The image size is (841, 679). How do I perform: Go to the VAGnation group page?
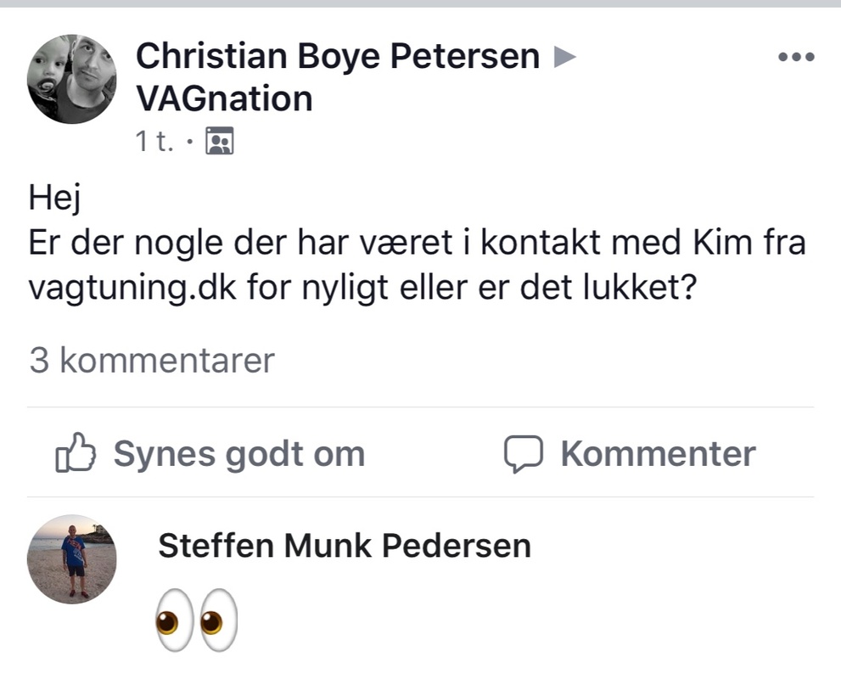pyautogui.click(x=224, y=99)
